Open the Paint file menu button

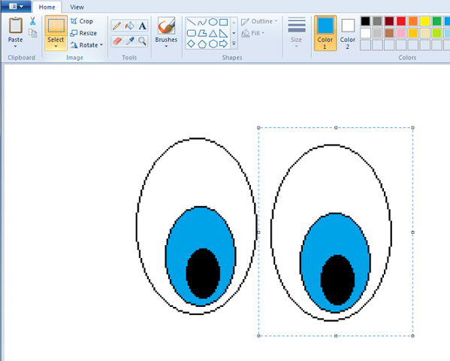coord(16,6)
